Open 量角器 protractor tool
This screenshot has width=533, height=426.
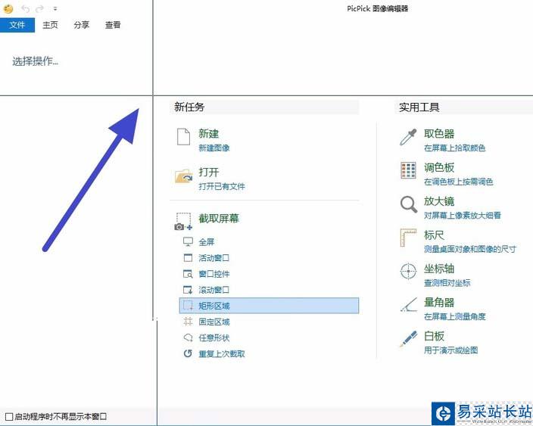pos(439,302)
